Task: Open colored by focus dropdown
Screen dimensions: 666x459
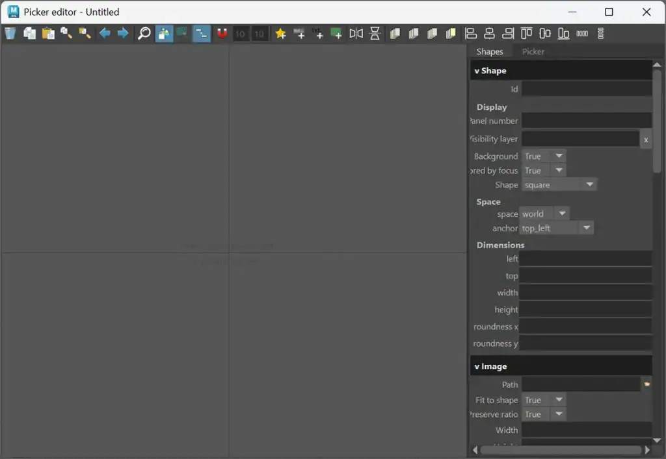Action: 544,170
